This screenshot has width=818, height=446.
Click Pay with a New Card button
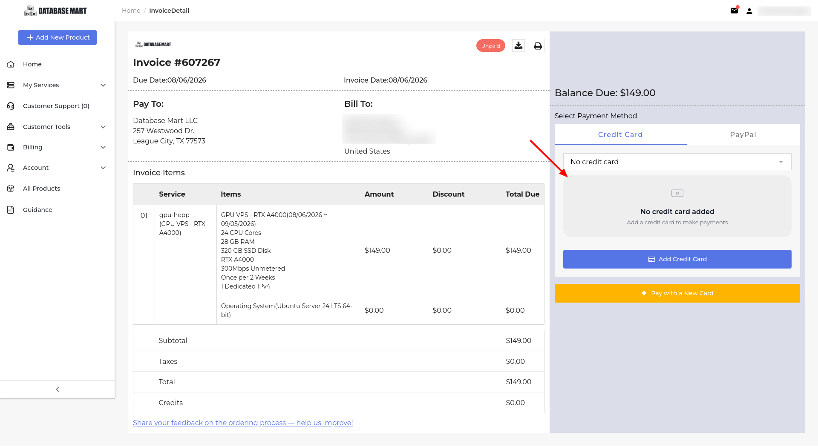(677, 293)
